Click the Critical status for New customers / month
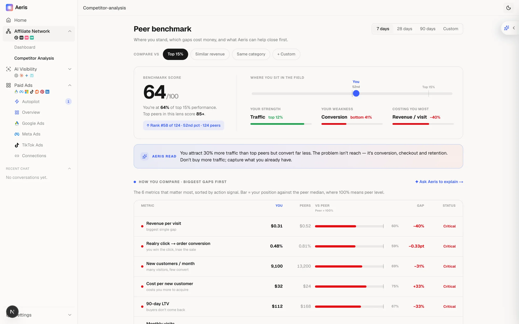Viewport: 519px width, 324px height. [449, 266]
